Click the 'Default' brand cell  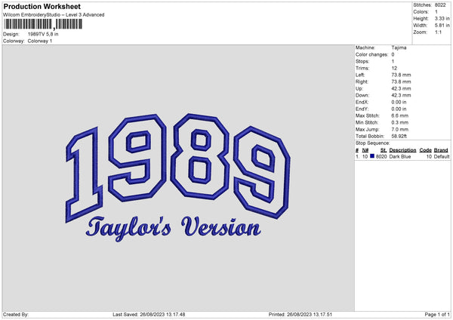(442, 156)
